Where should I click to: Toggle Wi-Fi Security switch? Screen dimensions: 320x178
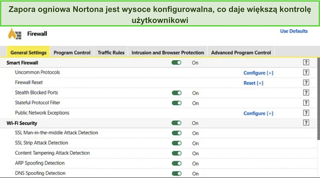coord(177,123)
